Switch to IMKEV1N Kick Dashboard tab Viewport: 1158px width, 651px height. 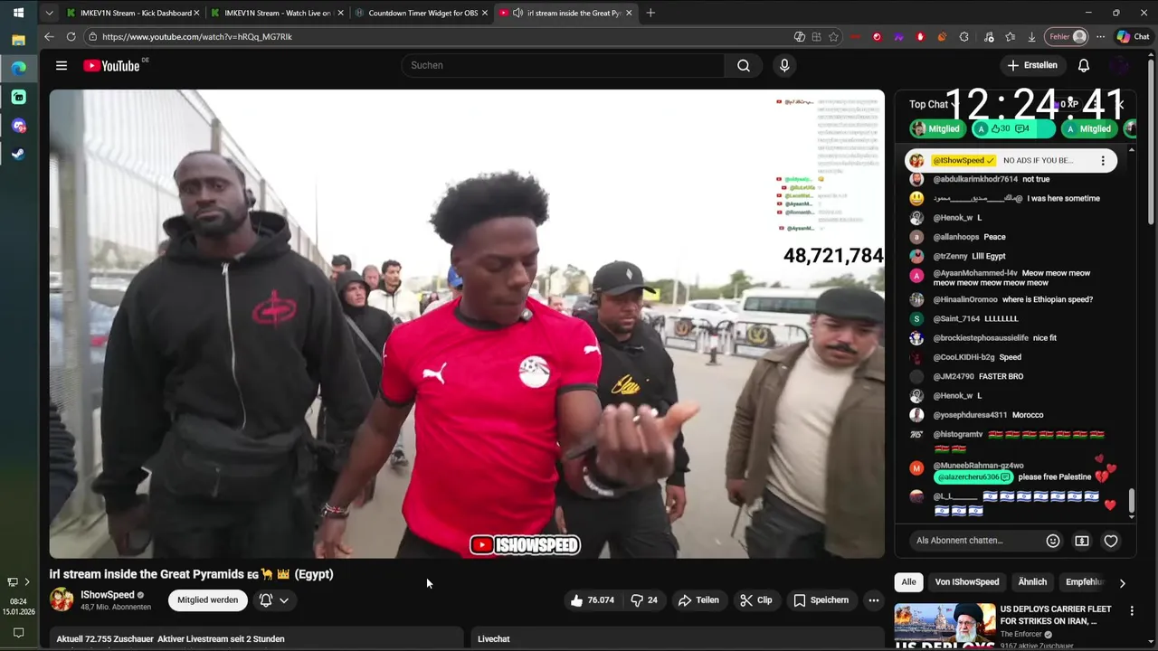132,13
